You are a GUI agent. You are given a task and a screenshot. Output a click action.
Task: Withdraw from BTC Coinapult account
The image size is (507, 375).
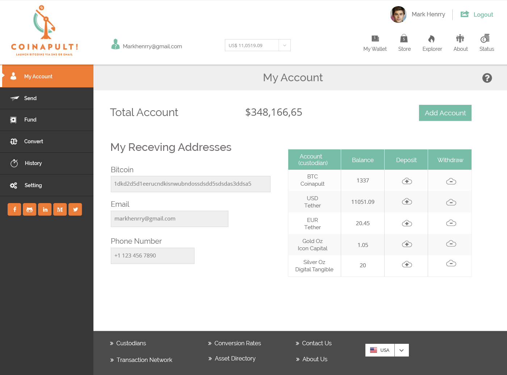click(451, 181)
